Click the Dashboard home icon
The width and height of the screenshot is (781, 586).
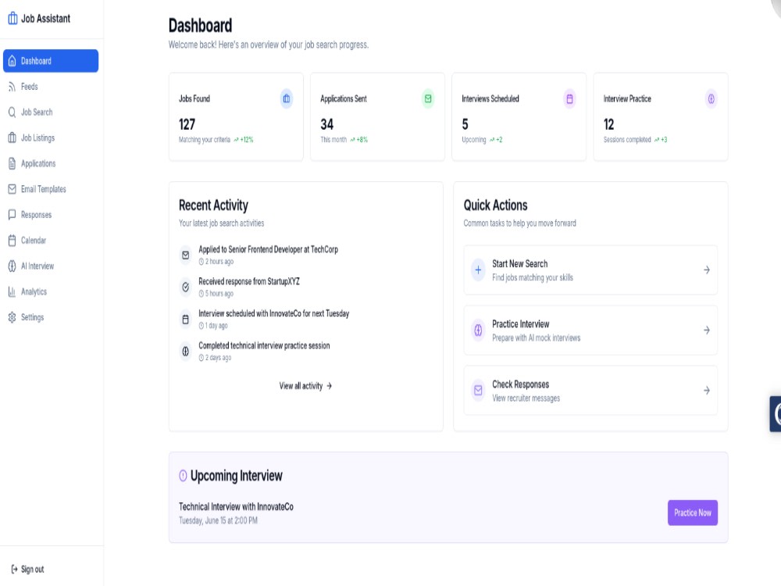click(12, 61)
